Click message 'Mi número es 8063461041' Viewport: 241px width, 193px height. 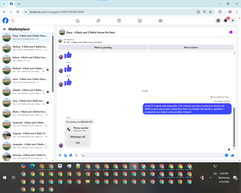(x=80, y=122)
